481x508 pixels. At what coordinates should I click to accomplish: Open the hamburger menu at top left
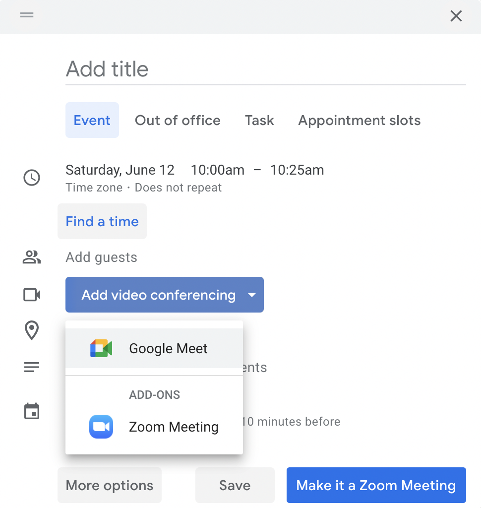click(26, 15)
